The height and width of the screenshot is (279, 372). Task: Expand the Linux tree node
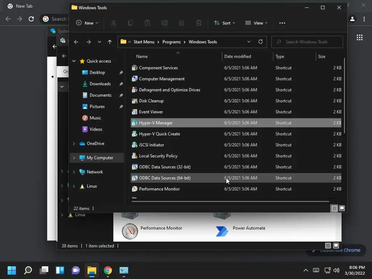point(74,186)
